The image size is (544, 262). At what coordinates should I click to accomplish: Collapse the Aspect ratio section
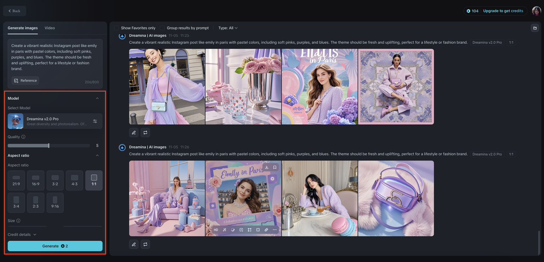click(x=97, y=155)
